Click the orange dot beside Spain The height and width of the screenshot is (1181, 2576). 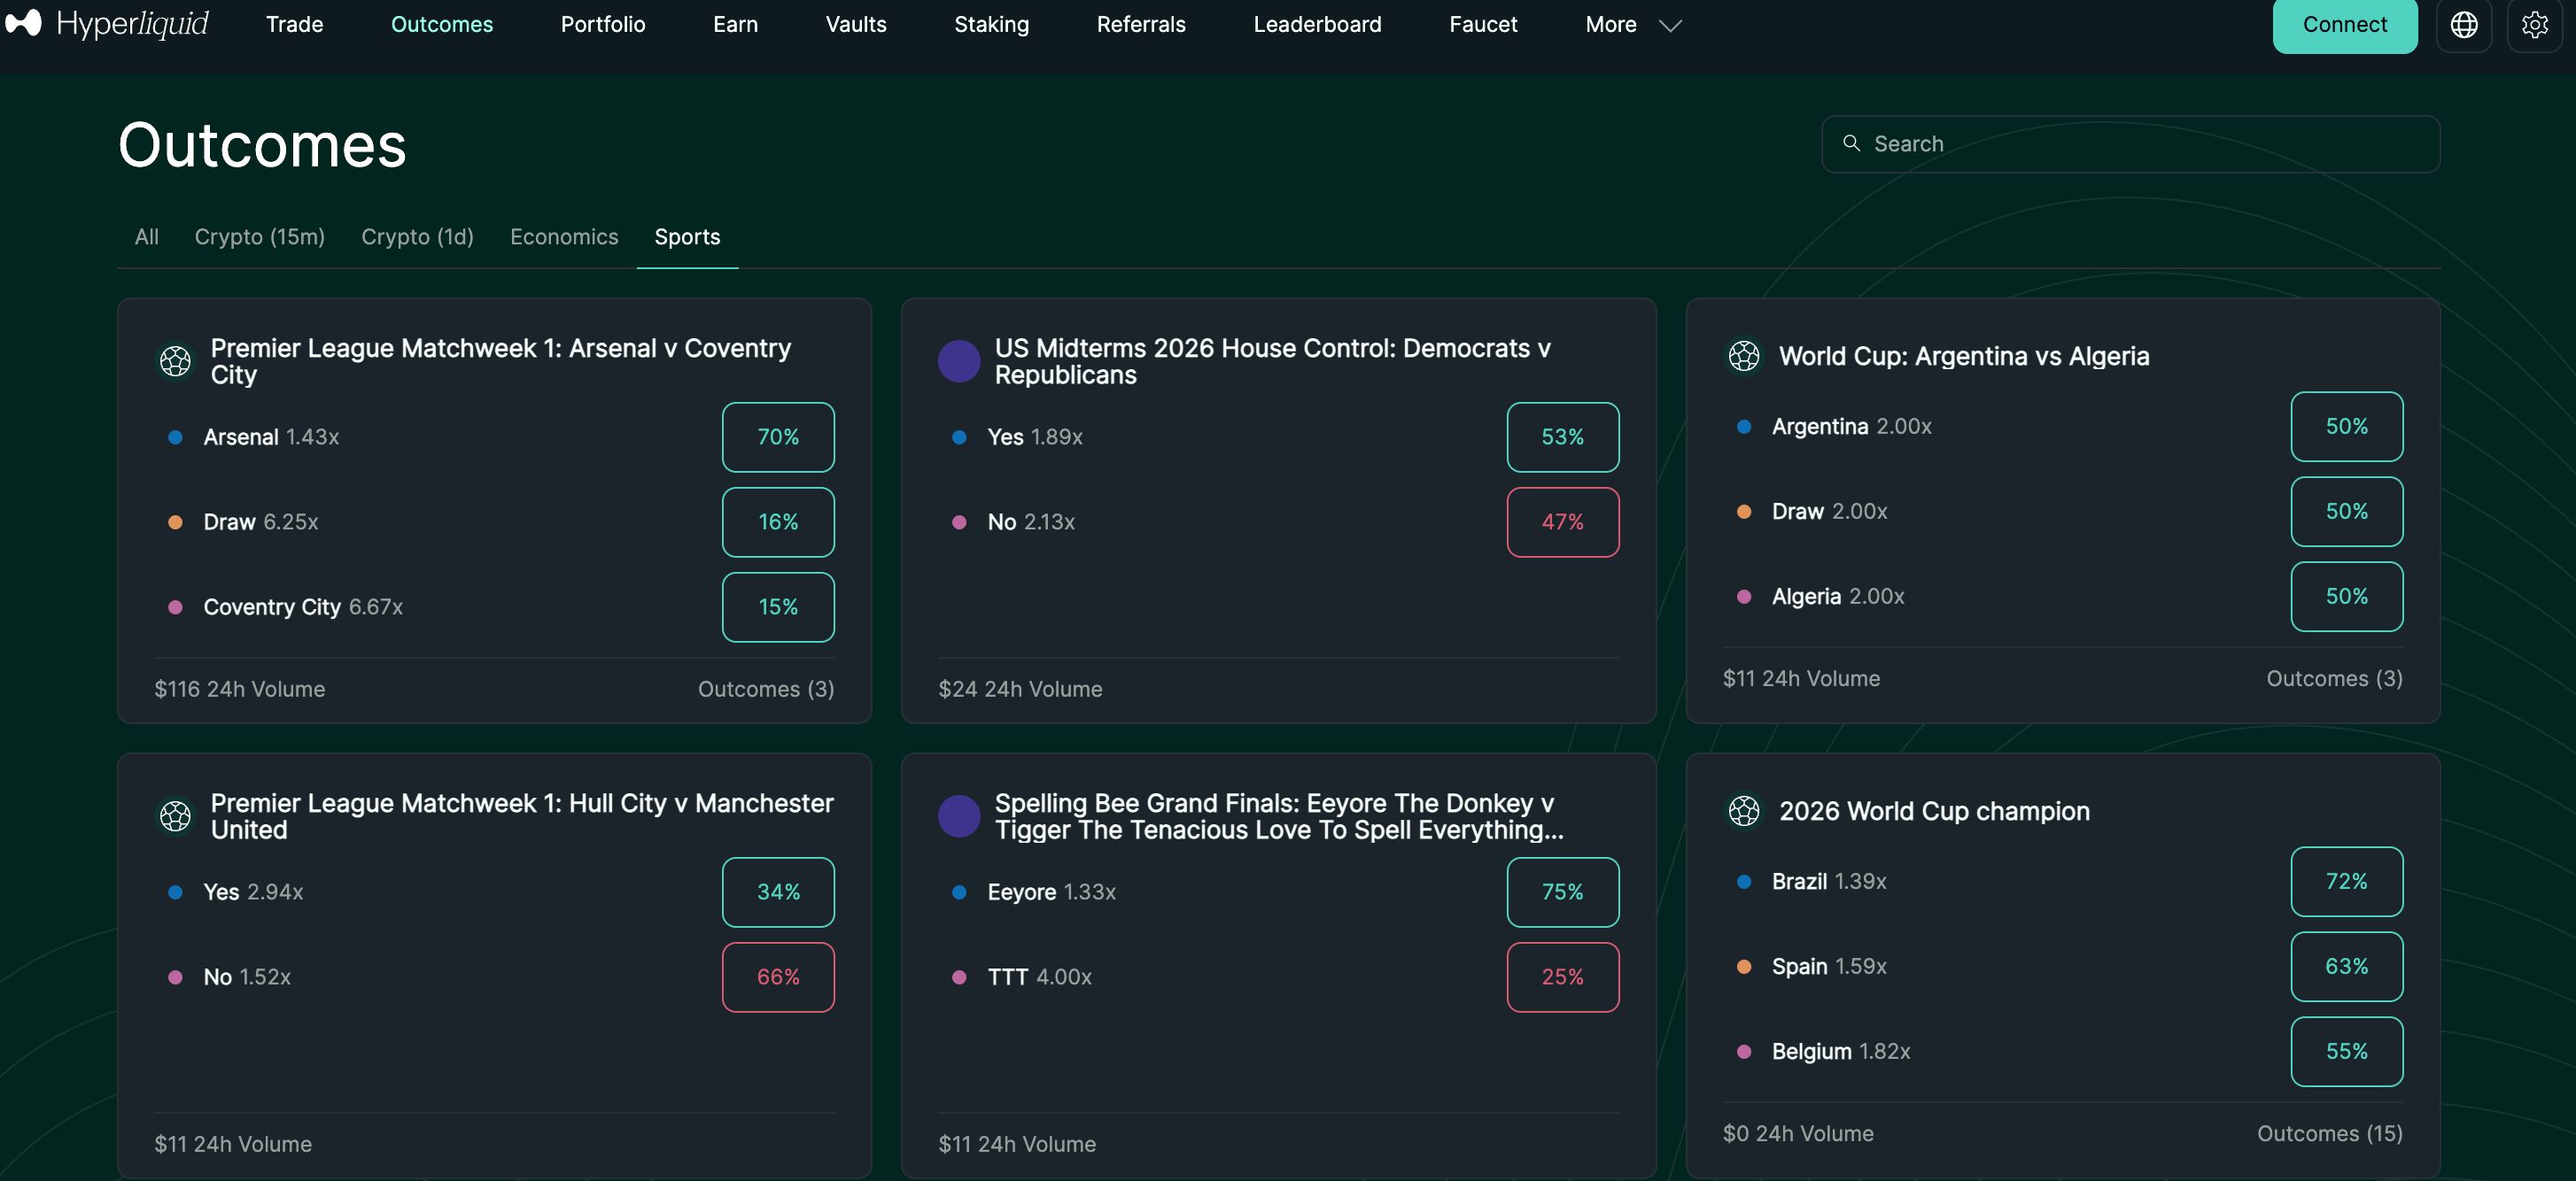(x=1743, y=966)
